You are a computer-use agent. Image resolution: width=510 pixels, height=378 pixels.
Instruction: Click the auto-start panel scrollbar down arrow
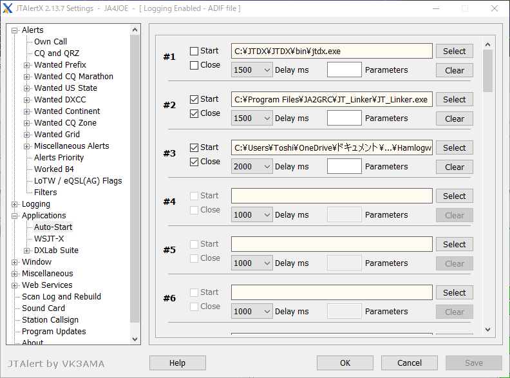click(487, 330)
